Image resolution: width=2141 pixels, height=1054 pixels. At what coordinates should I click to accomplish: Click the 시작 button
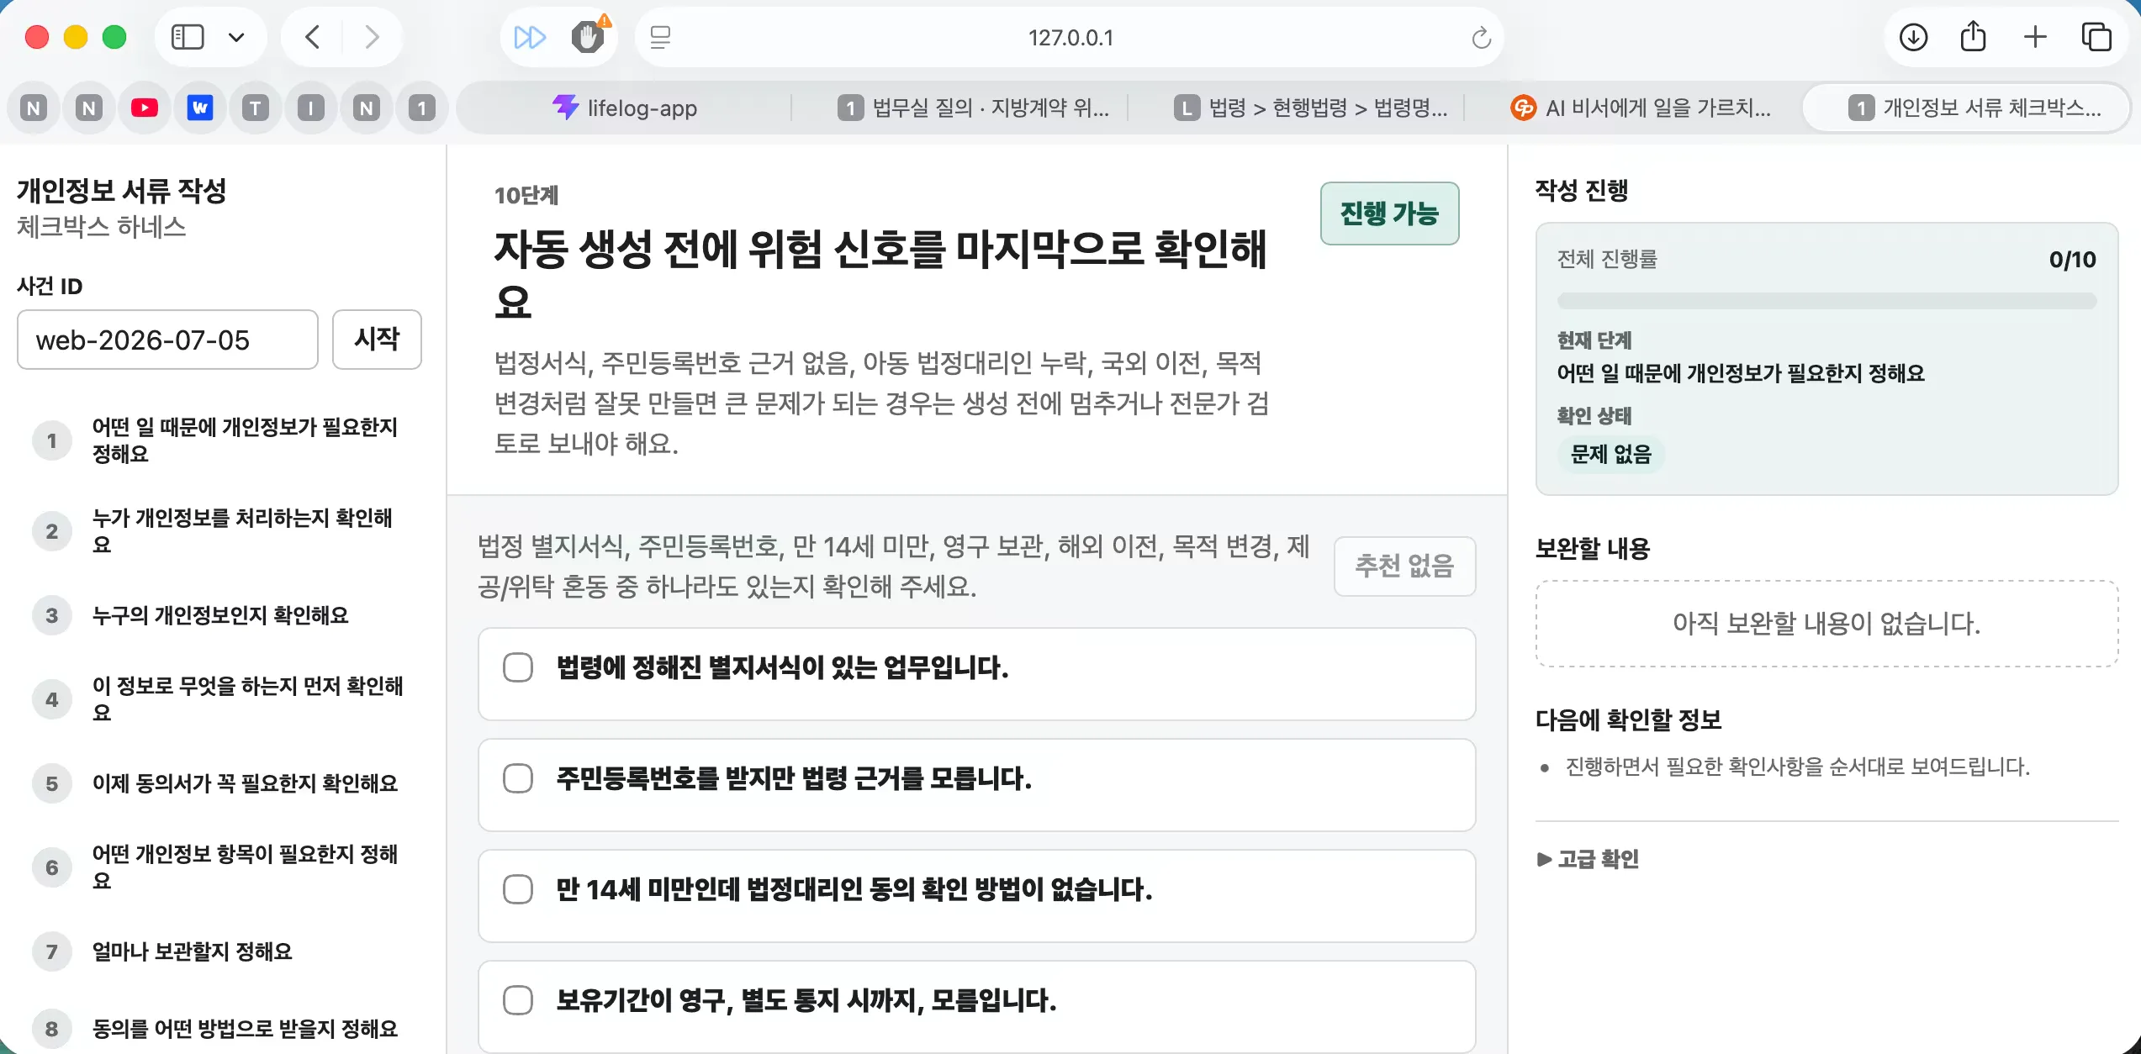click(x=377, y=340)
